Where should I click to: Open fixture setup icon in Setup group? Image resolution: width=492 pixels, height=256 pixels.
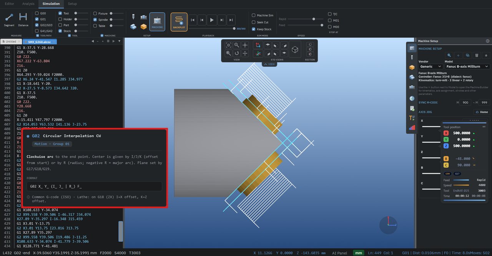coord(143,17)
